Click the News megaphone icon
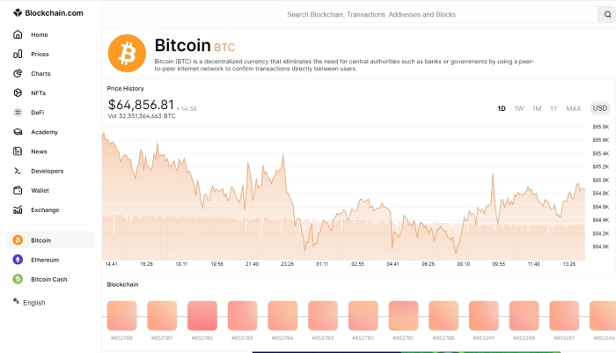Viewport: 616px width, 353px height. 18,151
